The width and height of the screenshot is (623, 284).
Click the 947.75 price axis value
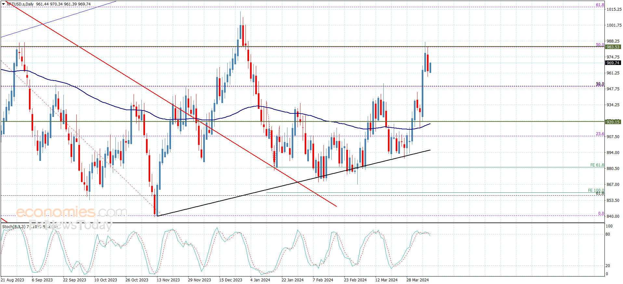[x=613, y=89]
